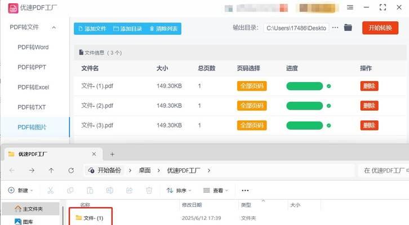Click 清除列表 button

pyautogui.click(x=163, y=29)
